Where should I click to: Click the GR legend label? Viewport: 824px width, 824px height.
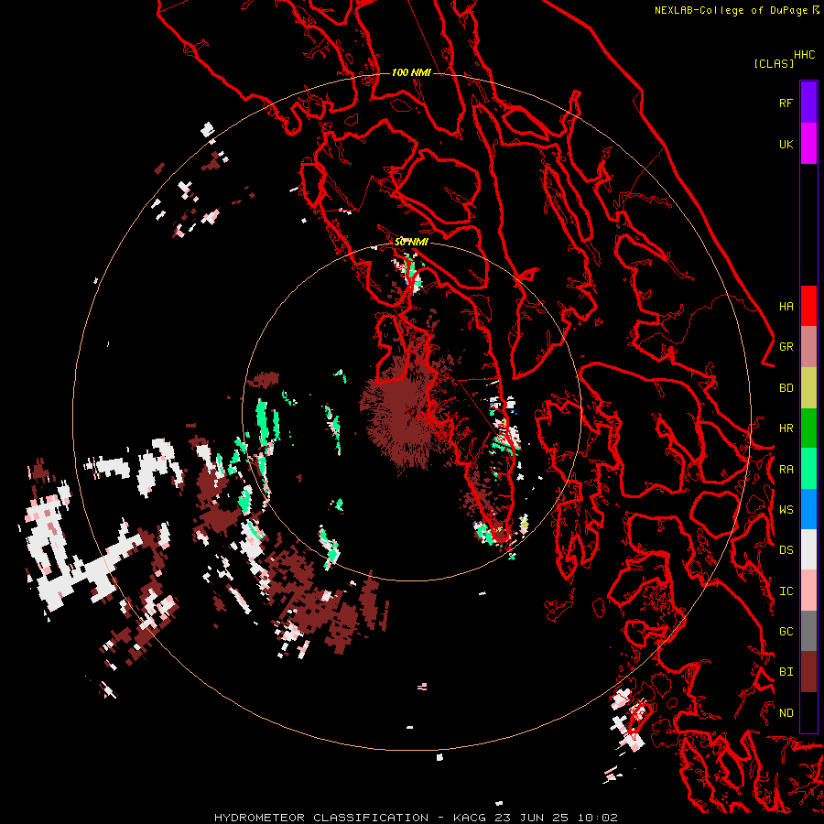coord(786,347)
